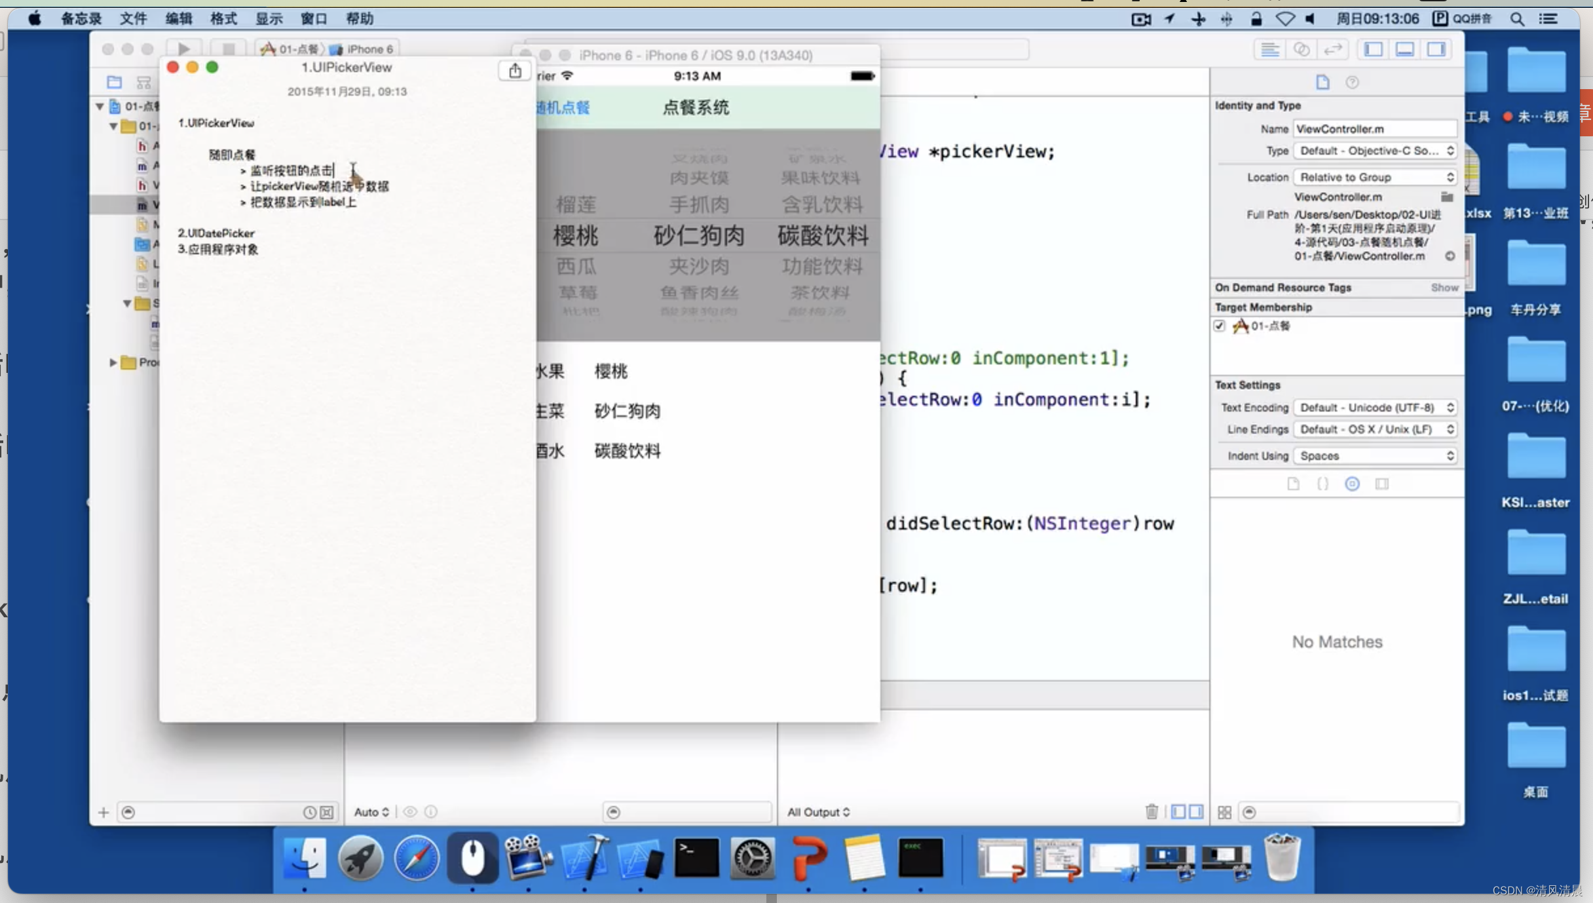
Task: Show the Code Snippet library
Action: tap(1322, 484)
